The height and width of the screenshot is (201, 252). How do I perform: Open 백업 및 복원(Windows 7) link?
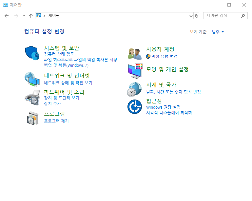click(x=66, y=65)
